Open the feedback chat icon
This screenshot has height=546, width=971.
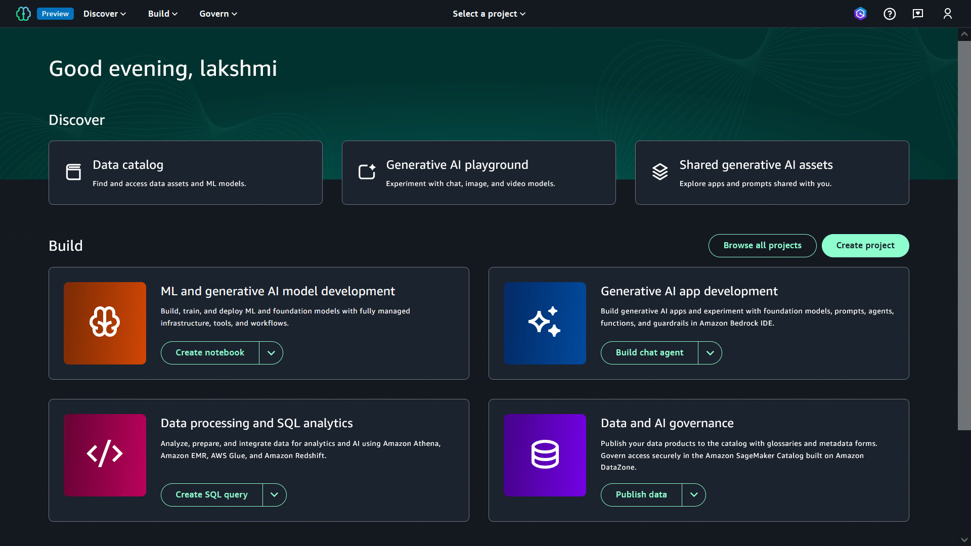click(x=918, y=14)
